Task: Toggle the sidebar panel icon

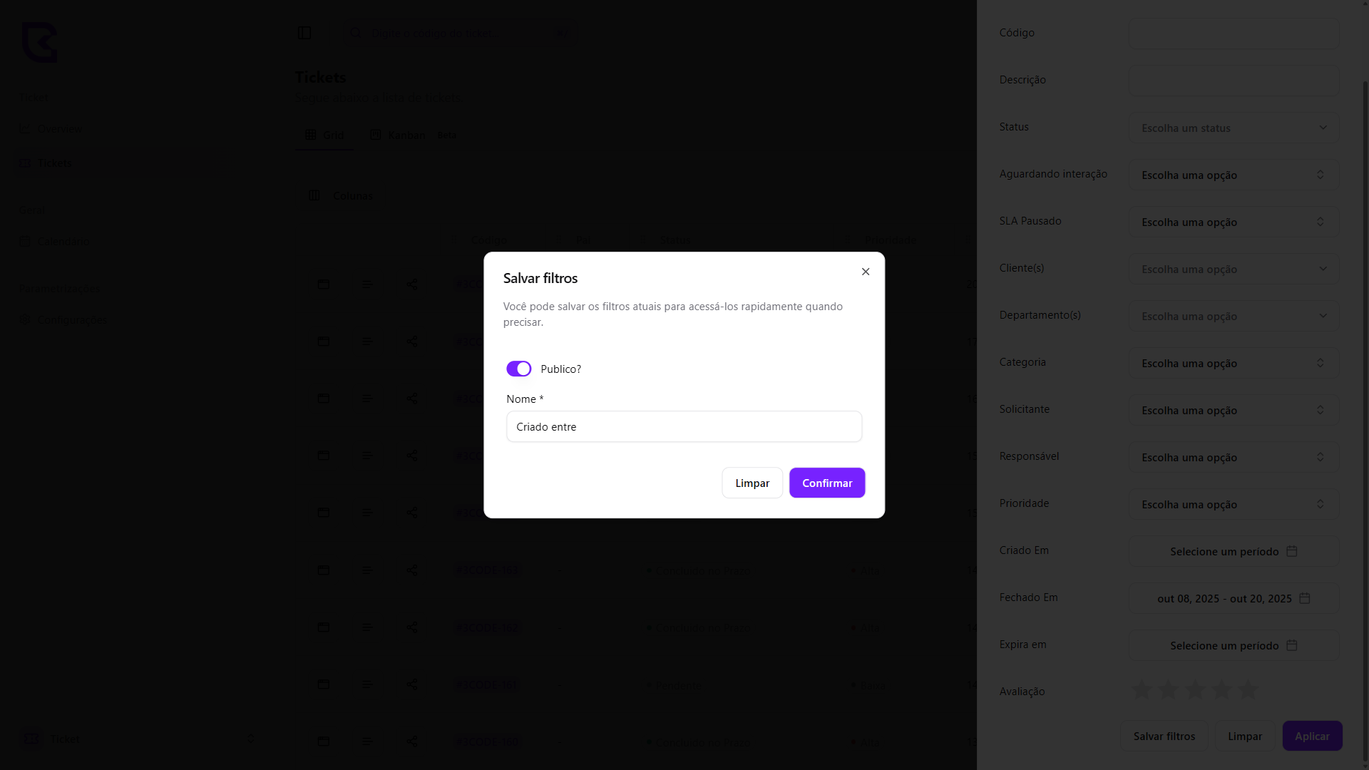Action: click(x=304, y=33)
